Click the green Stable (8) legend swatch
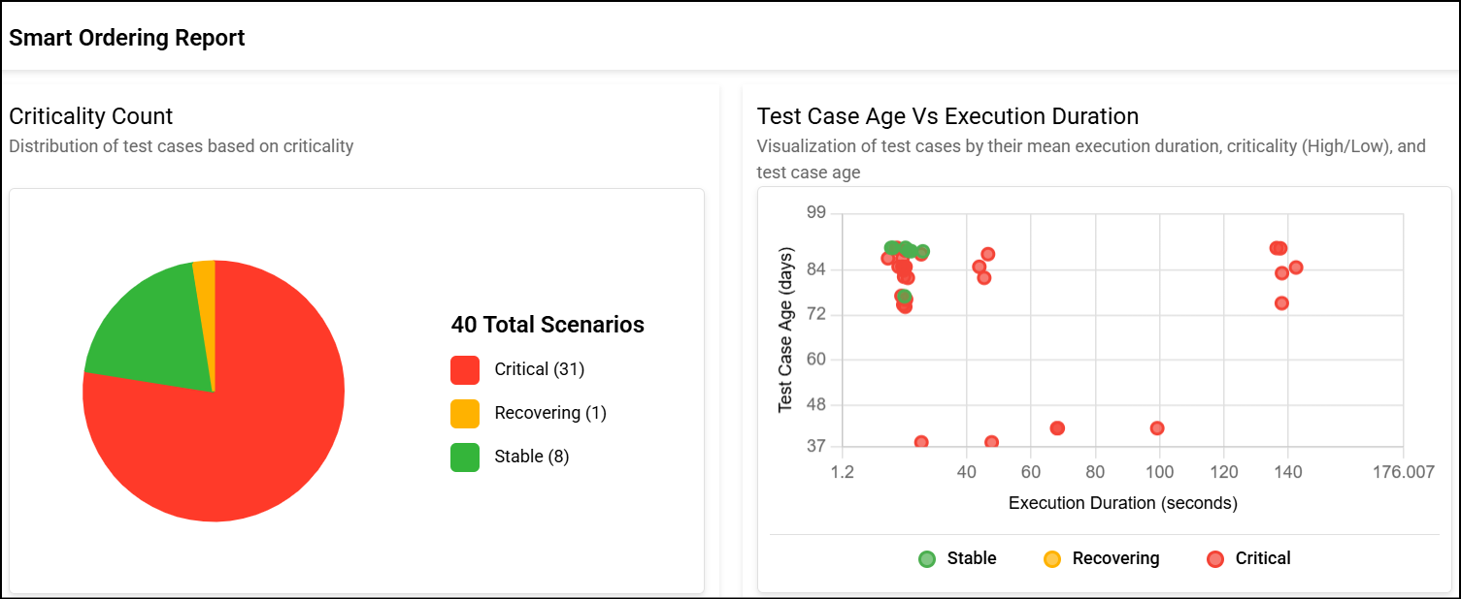This screenshot has height=599, width=1461. (465, 457)
